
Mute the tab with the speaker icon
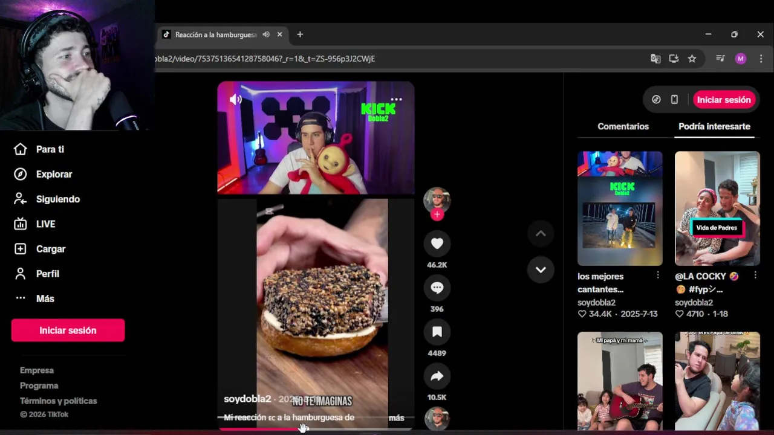266,34
